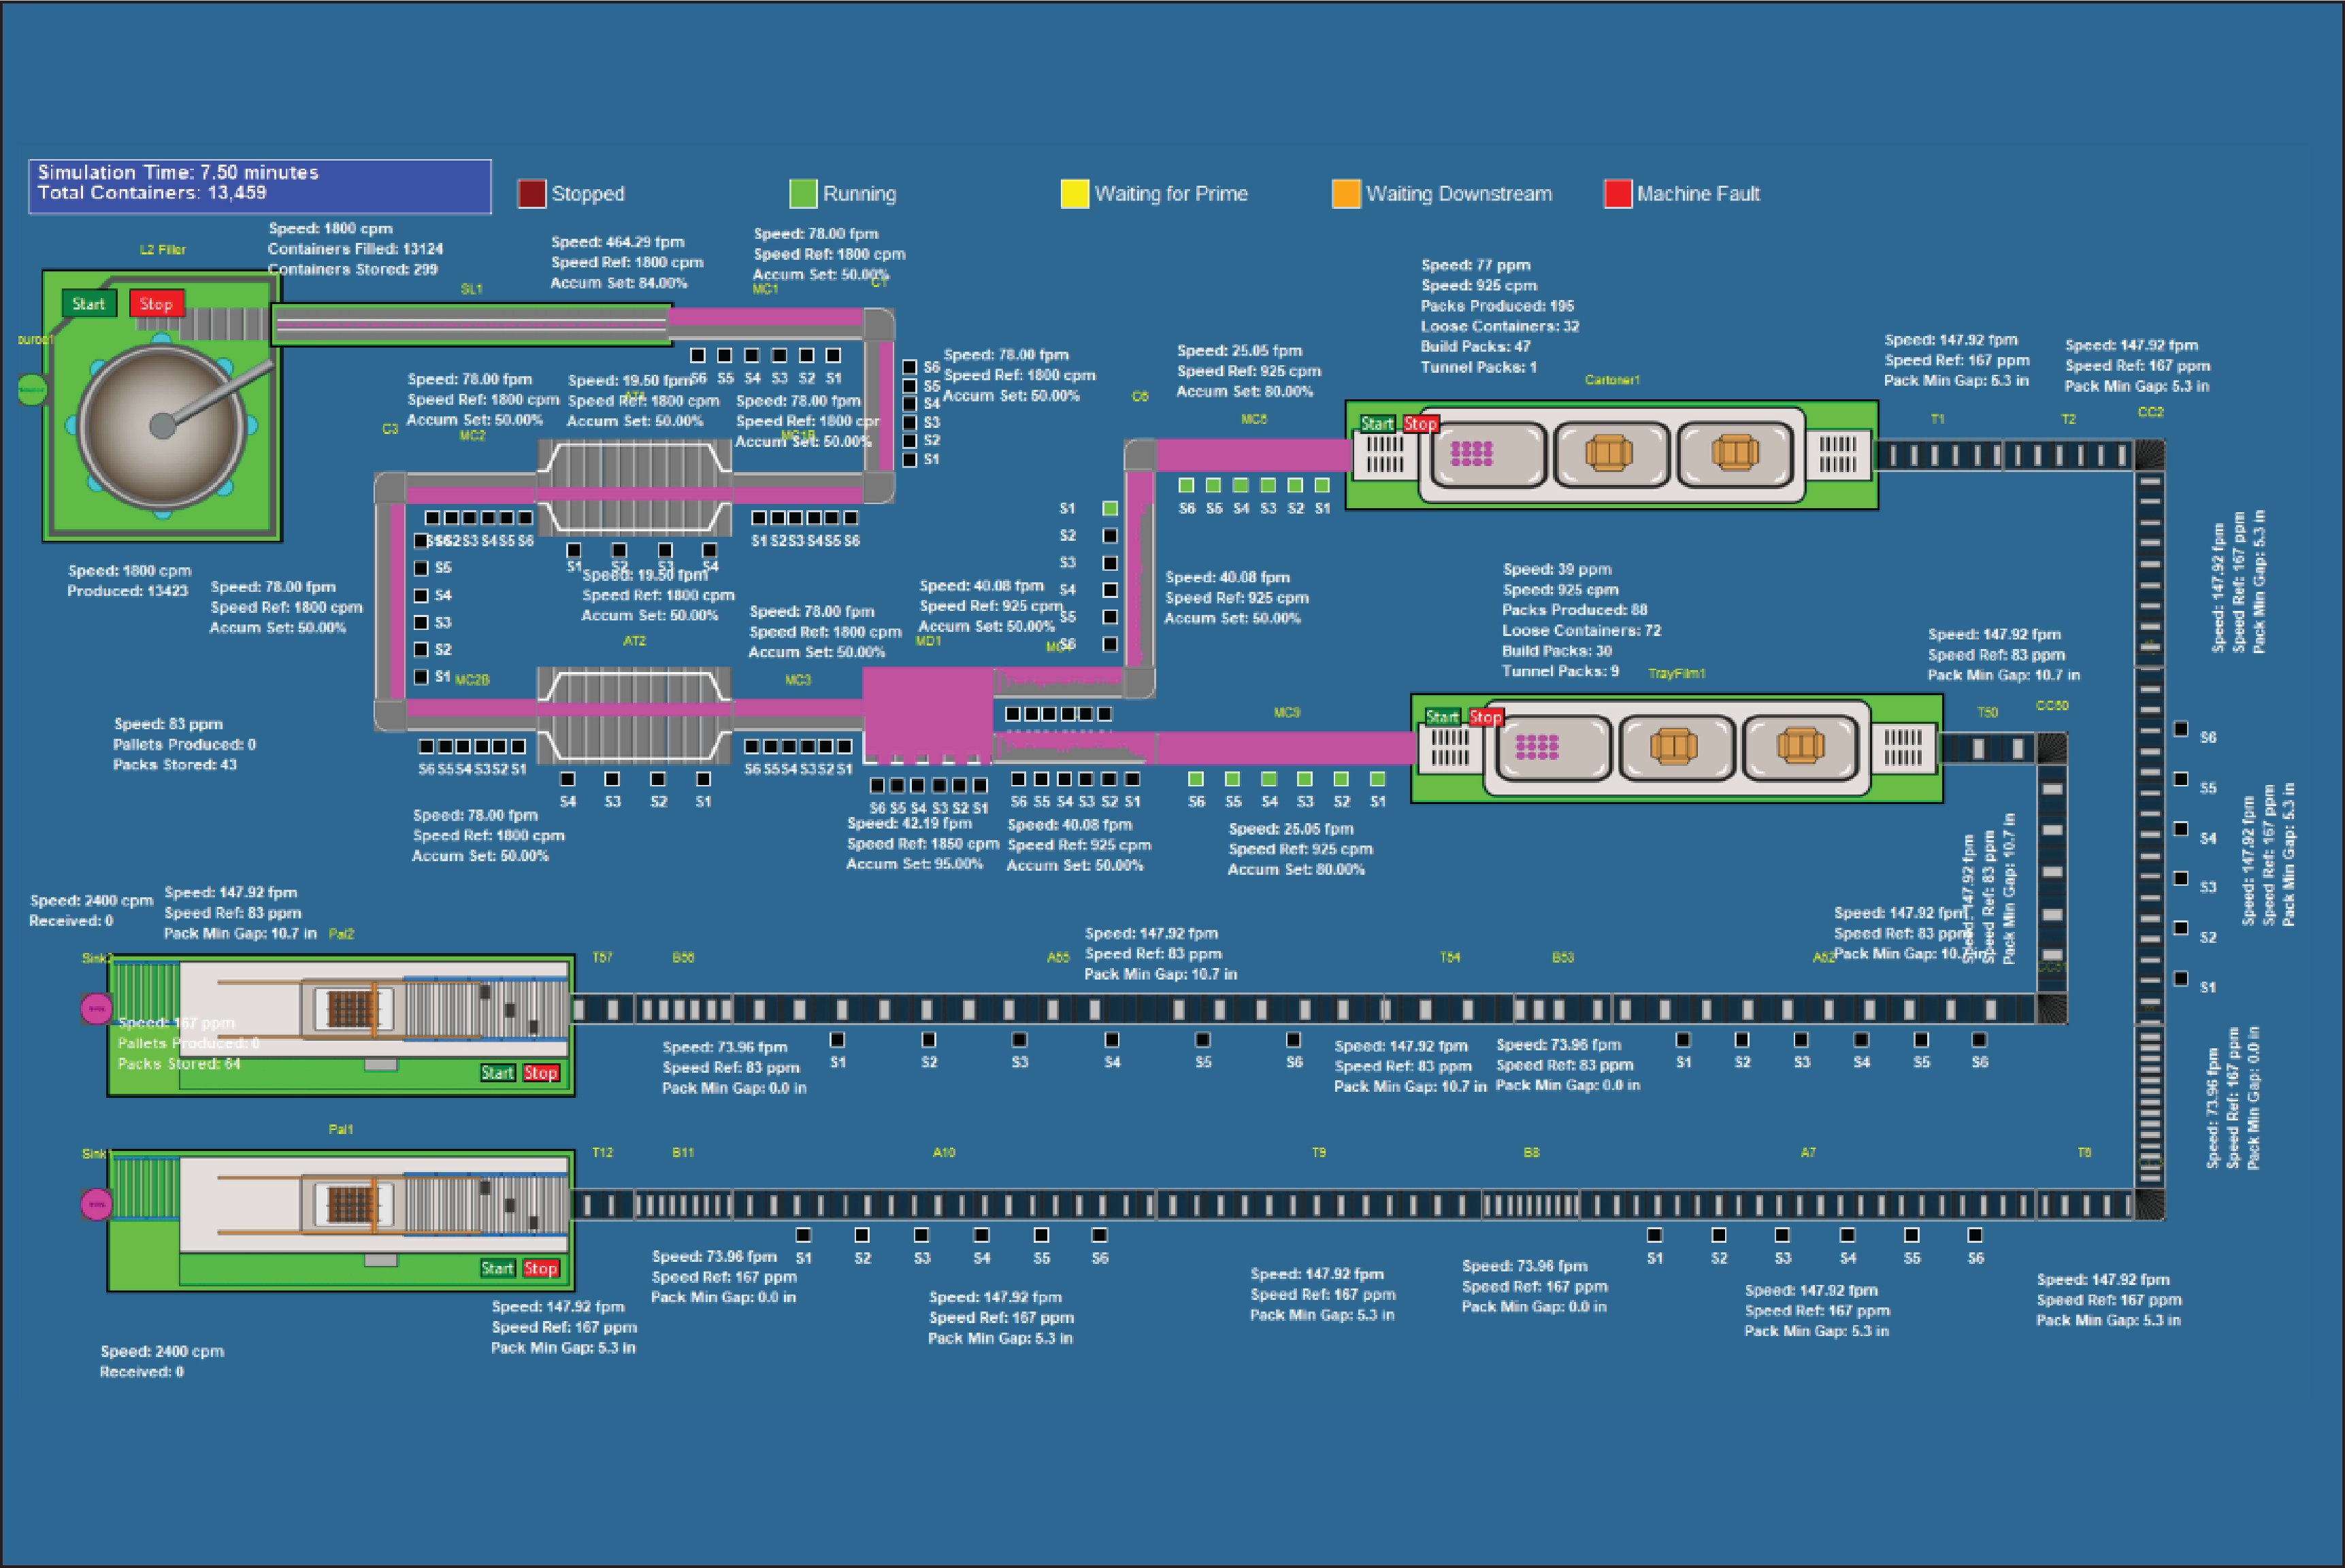Click the pink Sink2 circle icon
The image size is (2345, 1568).
coord(96,1008)
